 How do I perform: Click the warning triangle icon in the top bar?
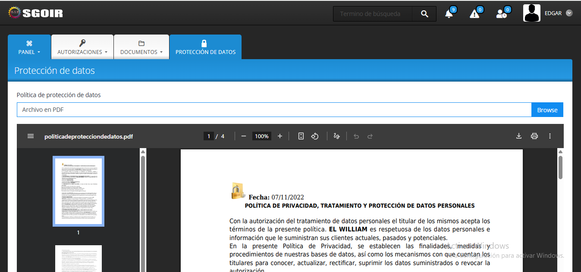pos(475,13)
